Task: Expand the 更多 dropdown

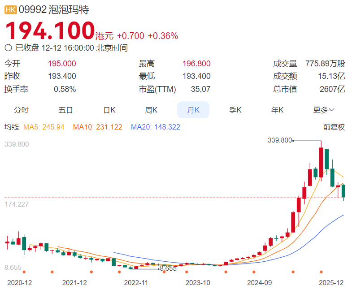Action: (323, 110)
